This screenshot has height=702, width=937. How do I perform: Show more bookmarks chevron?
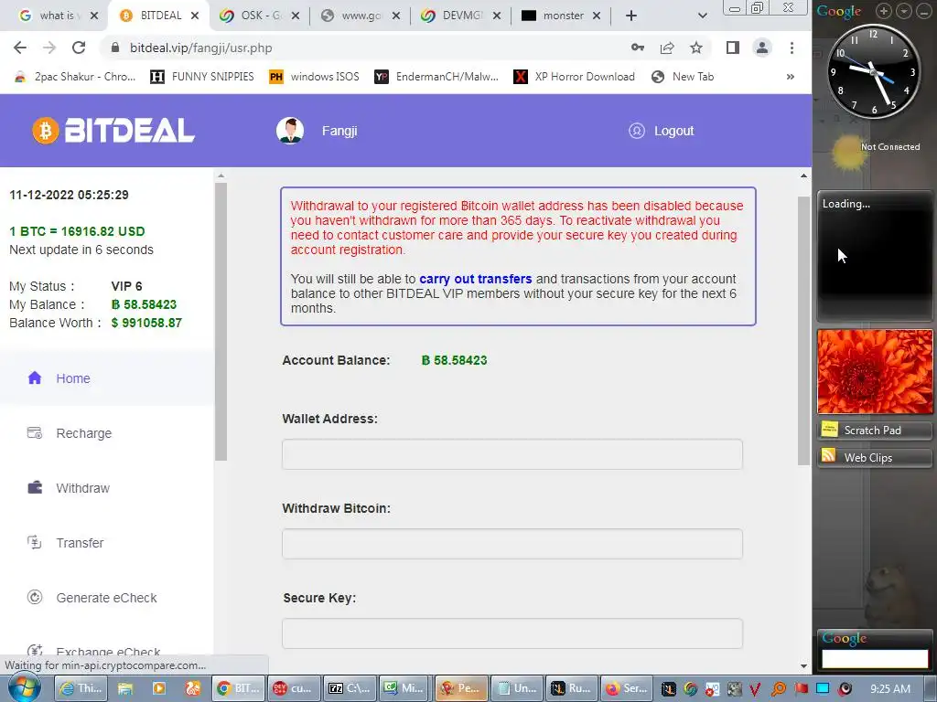click(791, 77)
